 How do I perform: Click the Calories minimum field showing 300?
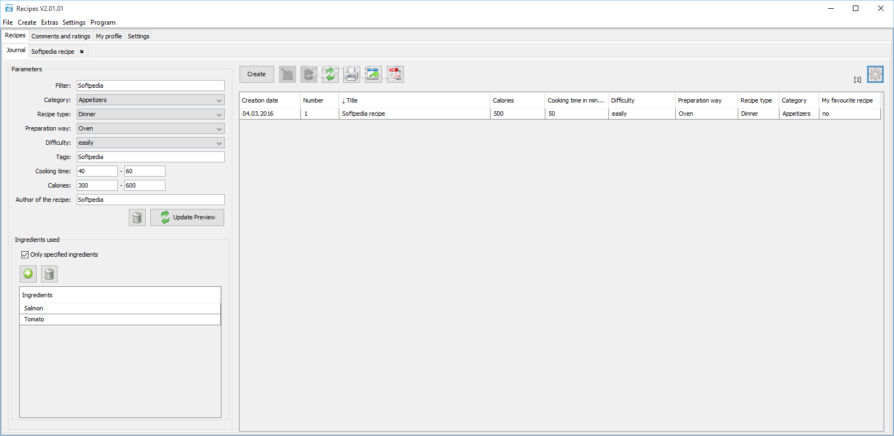pyautogui.click(x=97, y=185)
